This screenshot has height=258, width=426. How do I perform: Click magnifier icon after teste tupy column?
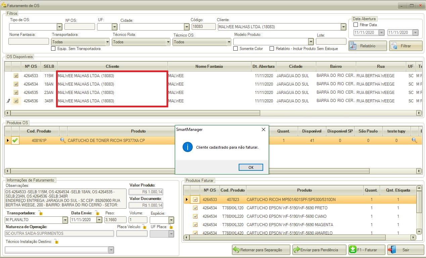point(414,141)
